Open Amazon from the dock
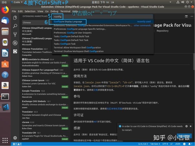The height and width of the screenshot is (146, 195). pos(5,86)
